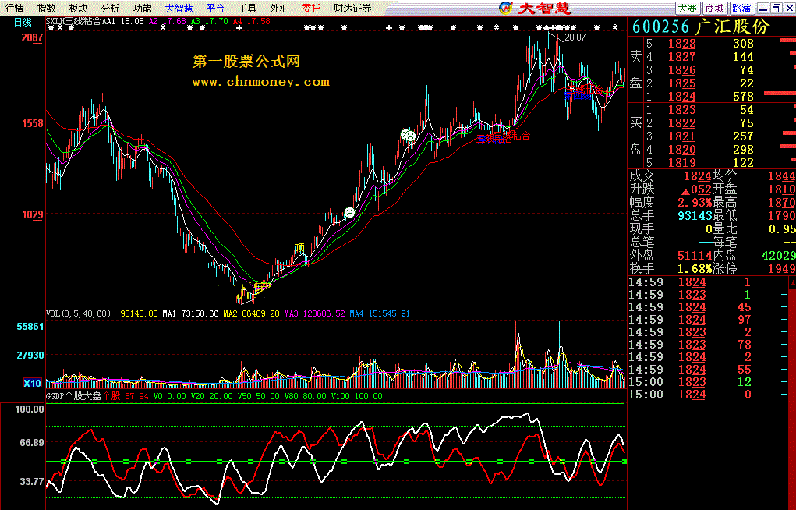796x510 pixels.
Task: Click the 15:00 trade row with volume 12
Action: click(708, 382)
